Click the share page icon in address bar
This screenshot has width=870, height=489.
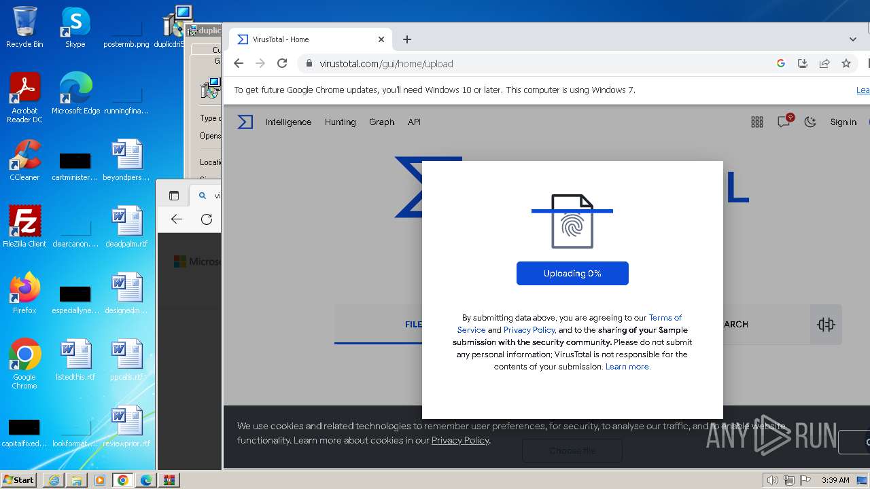click(824, 63)
